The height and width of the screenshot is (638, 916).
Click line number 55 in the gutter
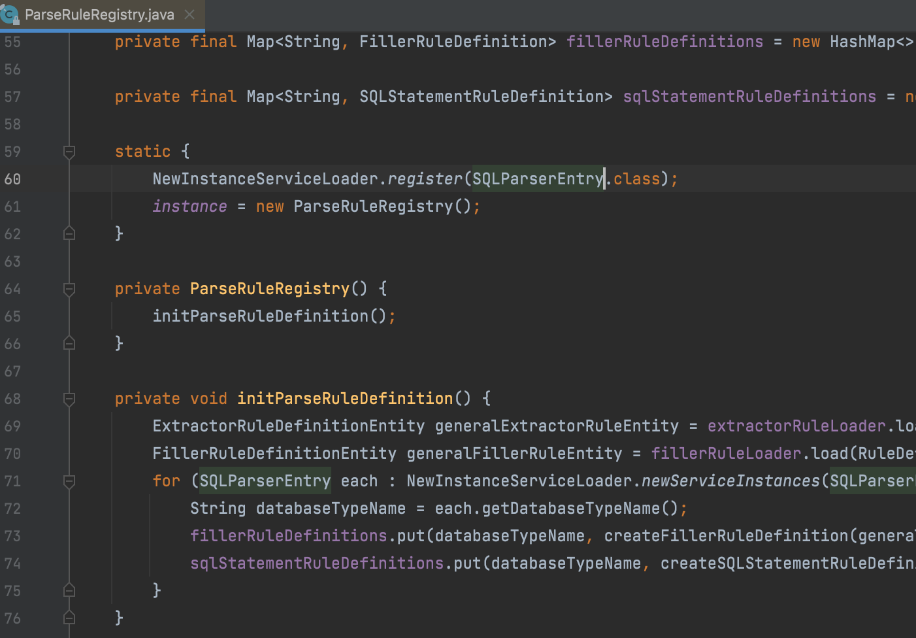pos(12,42)
